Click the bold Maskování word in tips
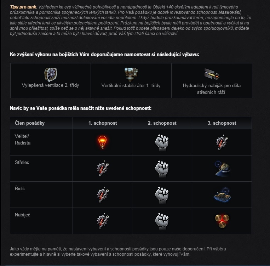This screenshot has height=266, width=270. pos(230,12)
